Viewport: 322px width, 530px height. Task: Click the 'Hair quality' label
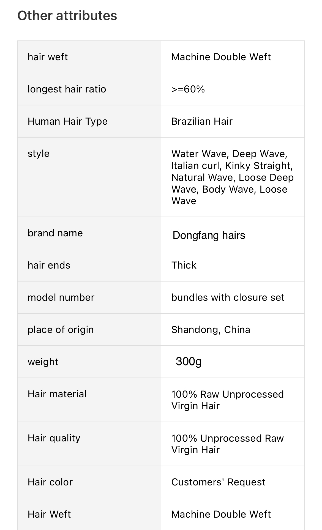tap(54, 438)
